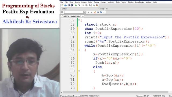Click the file path in status bar
The image size is (172, 97).
coord(80,96)
